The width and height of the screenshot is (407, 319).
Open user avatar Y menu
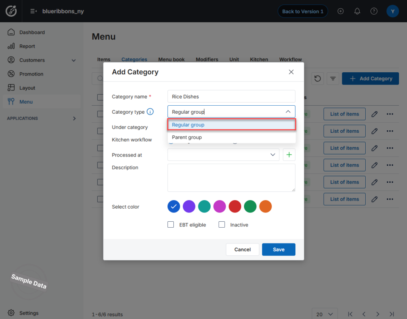pyautogui.click(x=392, y=11)
